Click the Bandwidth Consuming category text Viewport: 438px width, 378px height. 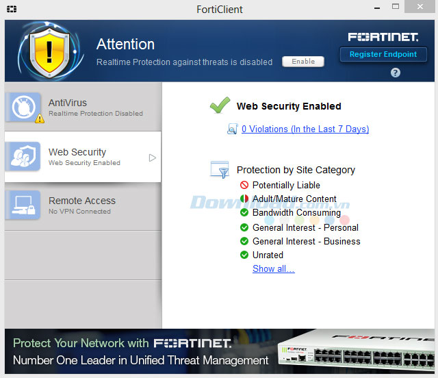[x=296, y=212]
